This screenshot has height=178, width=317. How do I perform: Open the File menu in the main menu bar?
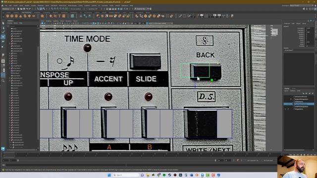point(6,5)
